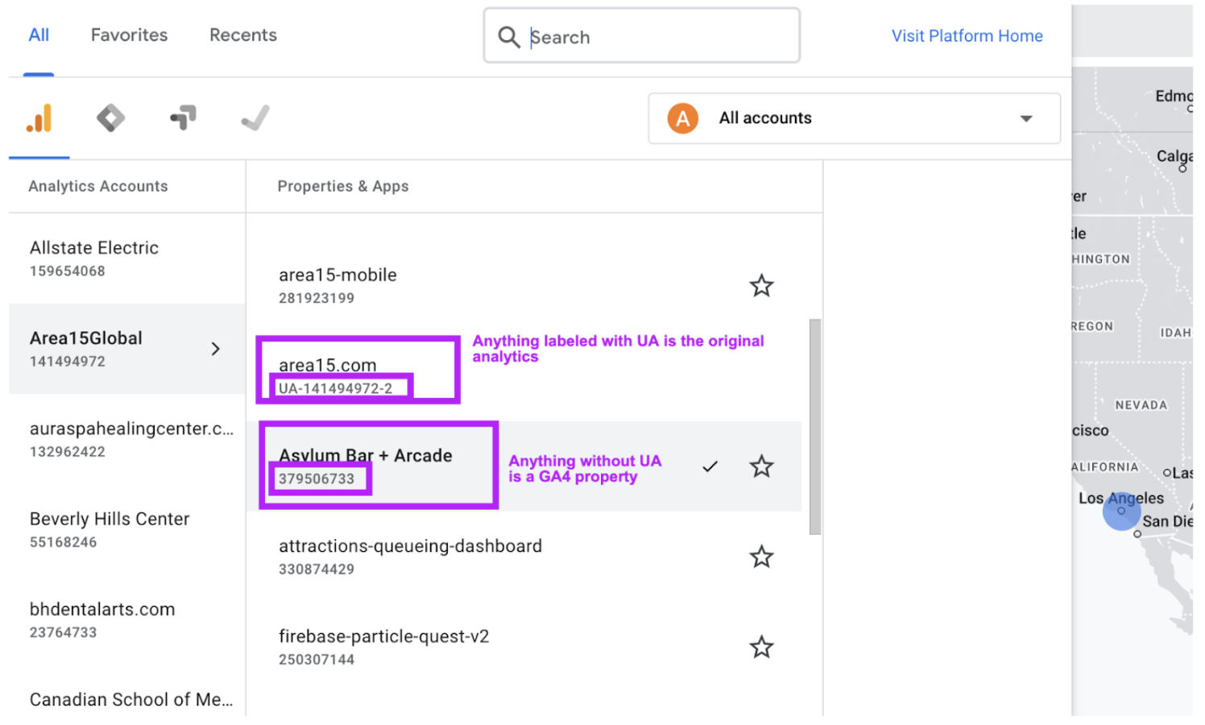This screenshot has width=1205, height=725.
Task: Click the Los Angeles bubble on the map
Action: pos(1121,511)
